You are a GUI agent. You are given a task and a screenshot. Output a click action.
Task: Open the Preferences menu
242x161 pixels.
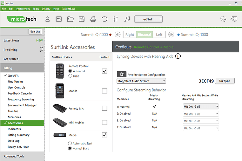coord(23,9)
